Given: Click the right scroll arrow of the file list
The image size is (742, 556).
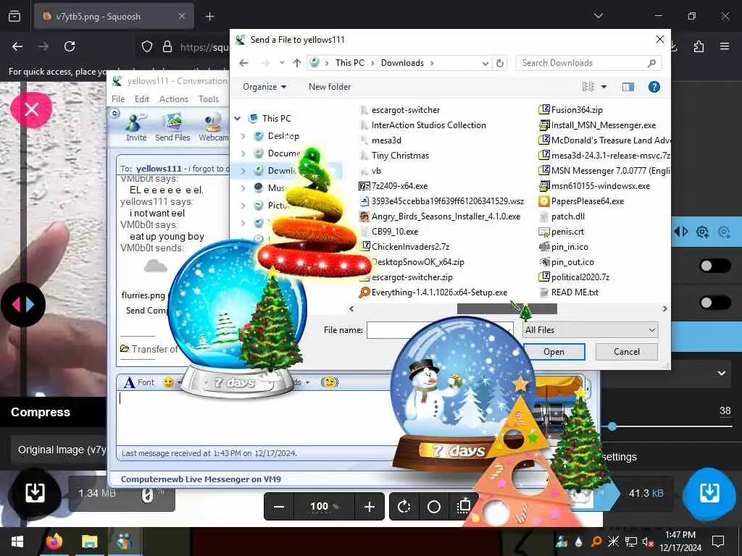Looking at the screenshot, I should (664, 308).
